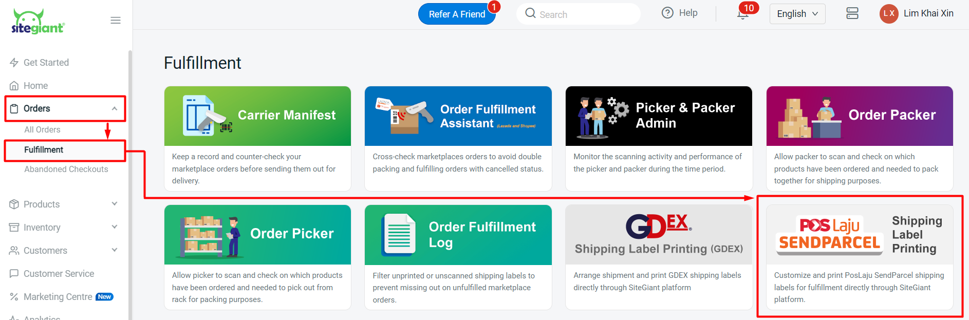Viewport: 969px width, 320px height.
Task: Click the search magnifier icon
Action: tap(530, 13)
